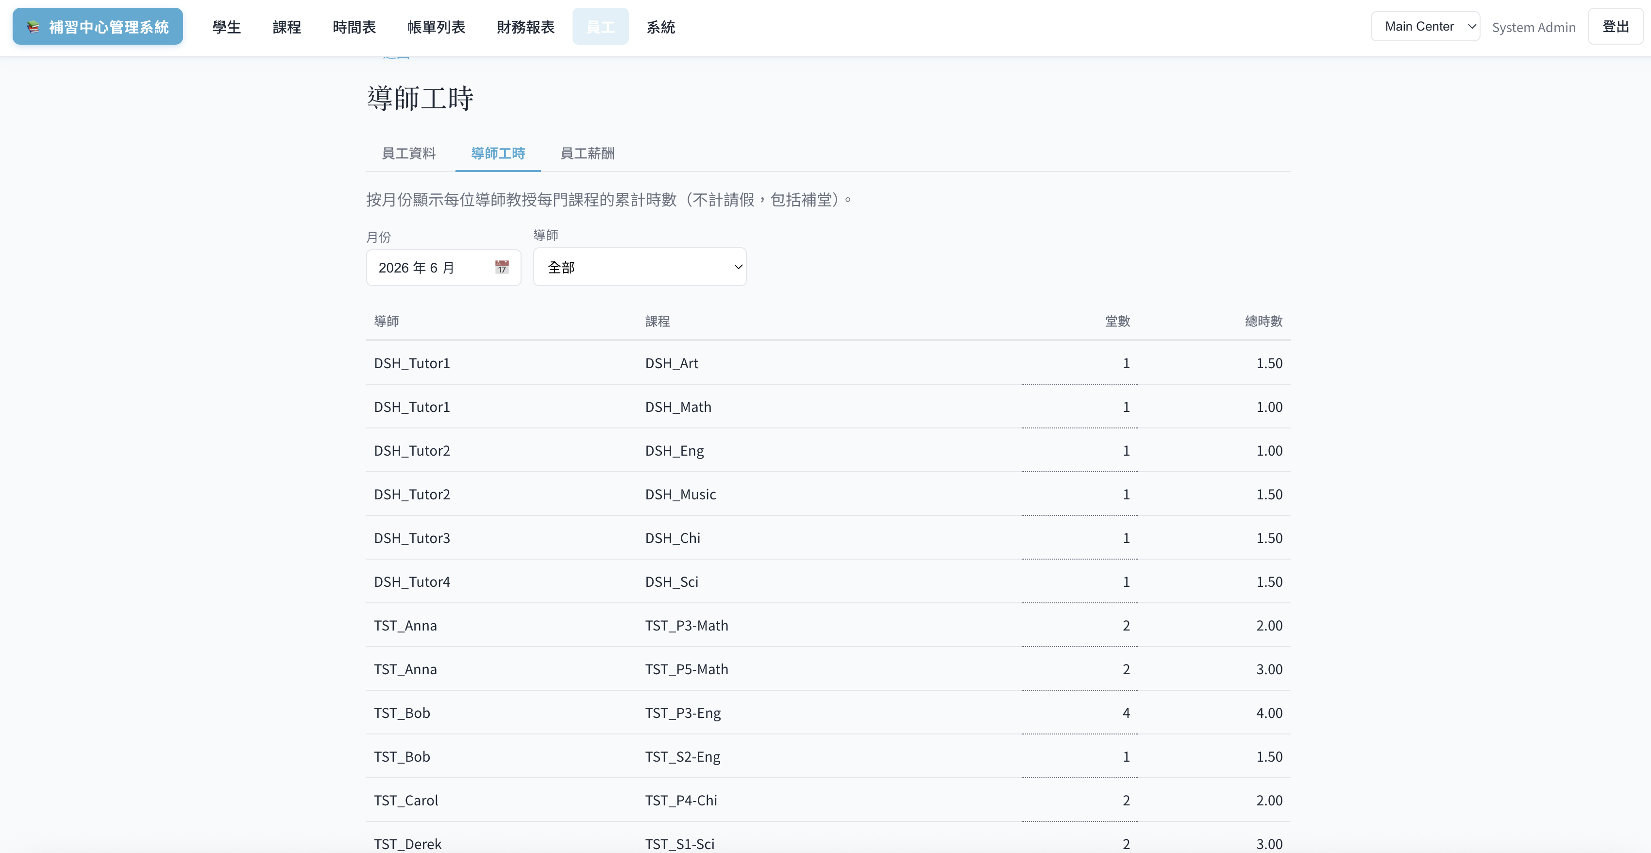Click TST_Bob in the TST_S2-Eng row
Image resolution: width=1651 pixels, height=853 pixels.
point(402,756)
